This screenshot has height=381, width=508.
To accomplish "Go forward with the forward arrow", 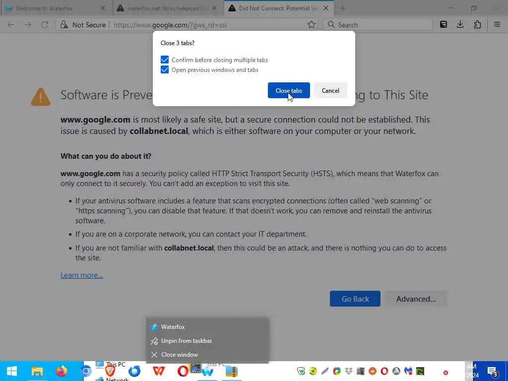I will point(28,25).
